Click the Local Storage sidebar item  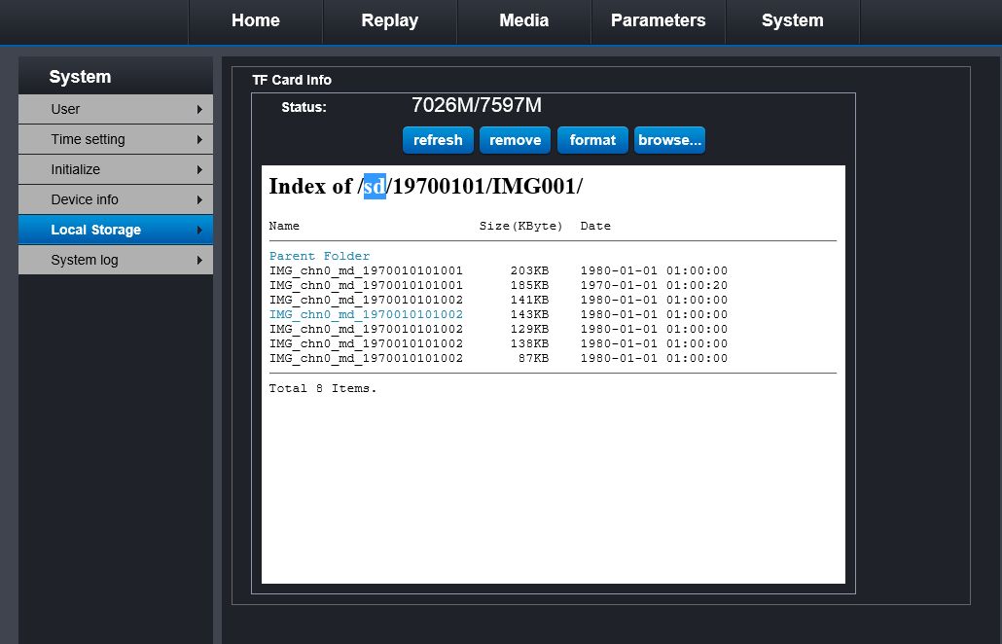pos(115,230)
